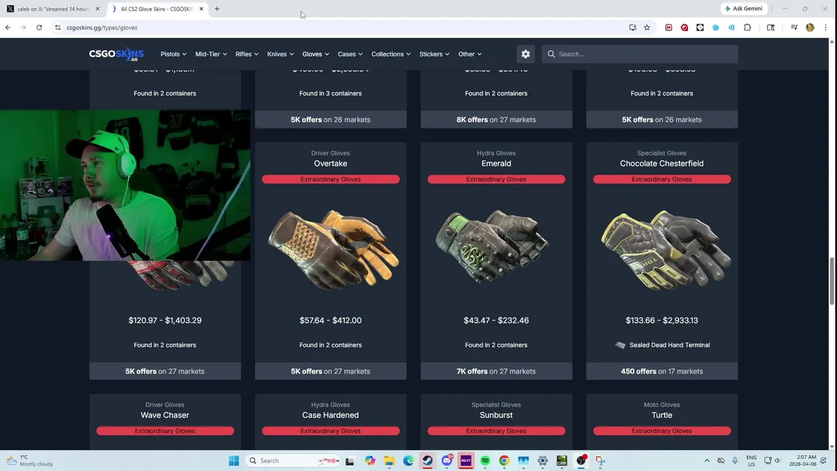This screenshot has width=837, height=471.
Task: Open the Hydra Gloves Case Hardened listing
Action: pyautogui.click(x=330, y=415)
